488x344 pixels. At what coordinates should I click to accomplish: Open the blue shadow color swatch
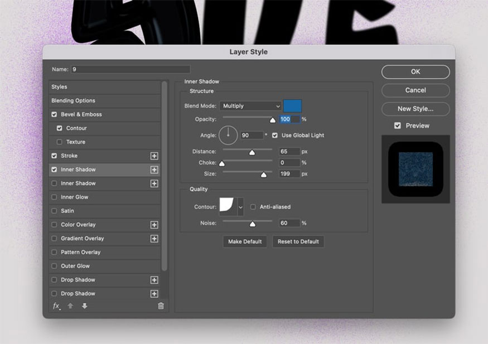(x=292, y=106)
